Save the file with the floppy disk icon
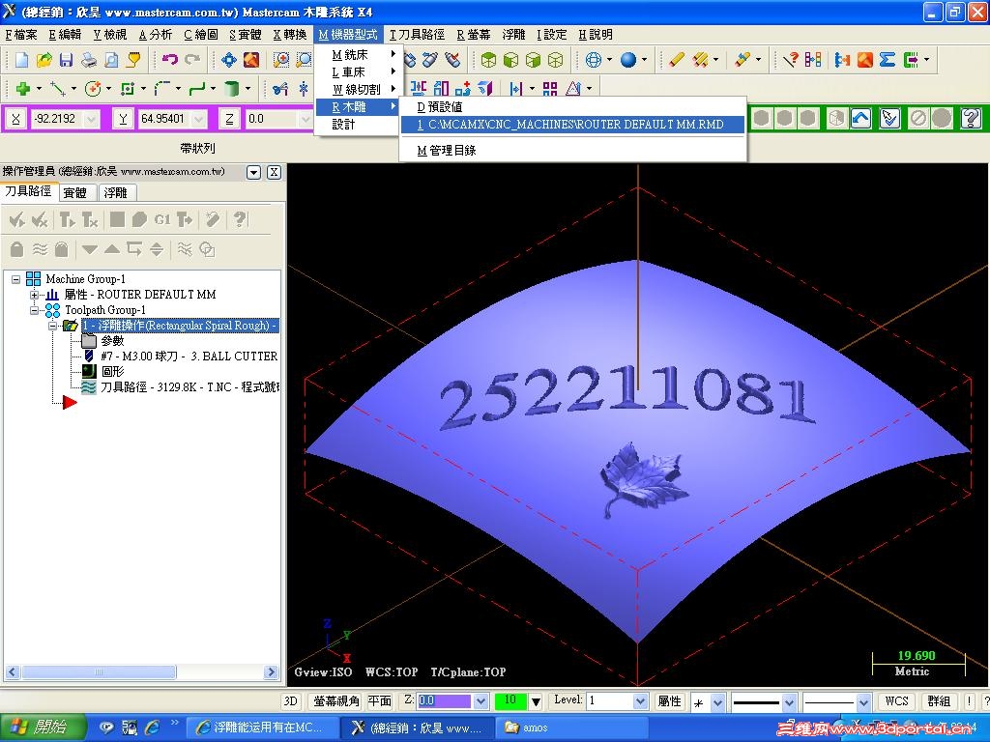Viewport: 990px width, 742px height. coord(66,60)
